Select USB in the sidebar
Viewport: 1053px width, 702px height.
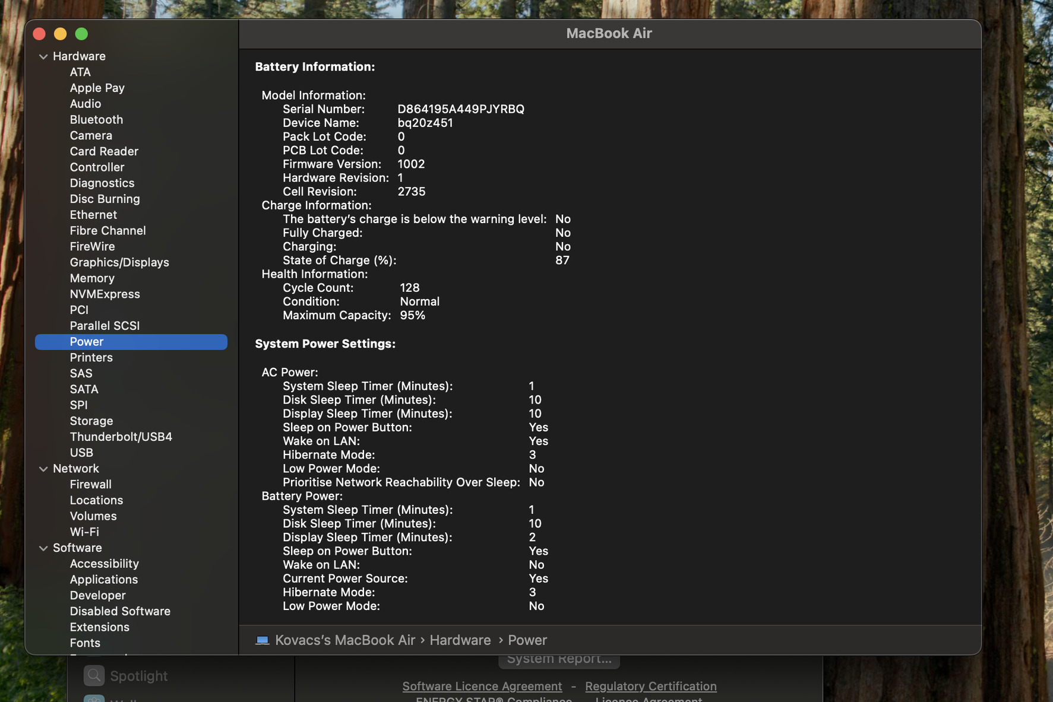pyautogui.click(x=81, y=453)
